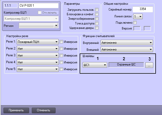
Task: Toggle Удержание двери checkbox
Action: [97, 28]
